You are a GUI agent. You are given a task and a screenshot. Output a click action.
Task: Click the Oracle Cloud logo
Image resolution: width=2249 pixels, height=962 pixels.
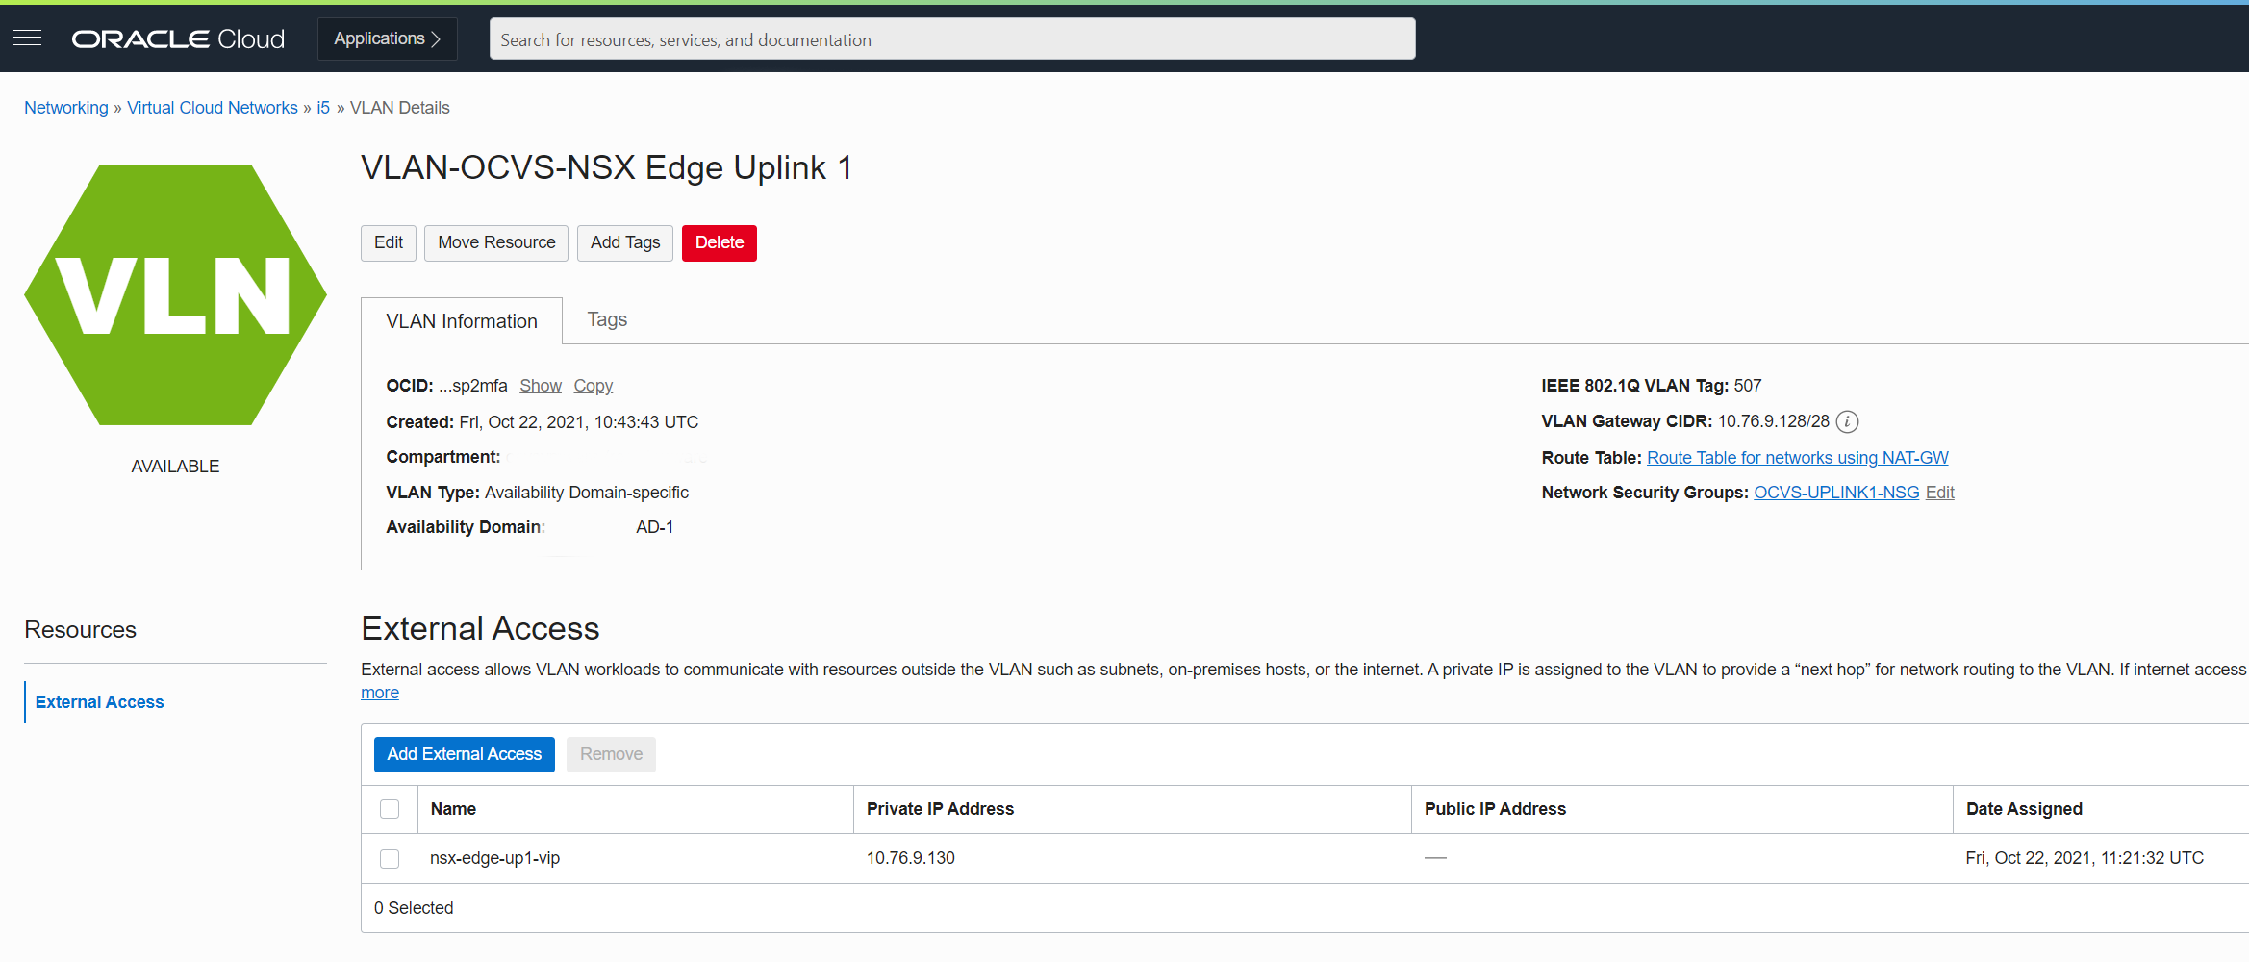[x=178, y=38]
